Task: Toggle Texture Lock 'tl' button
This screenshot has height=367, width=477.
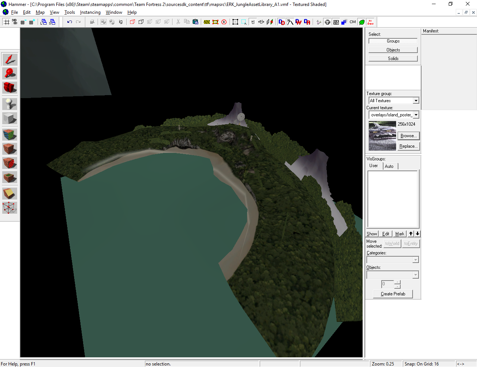Action: pos(253,22)
